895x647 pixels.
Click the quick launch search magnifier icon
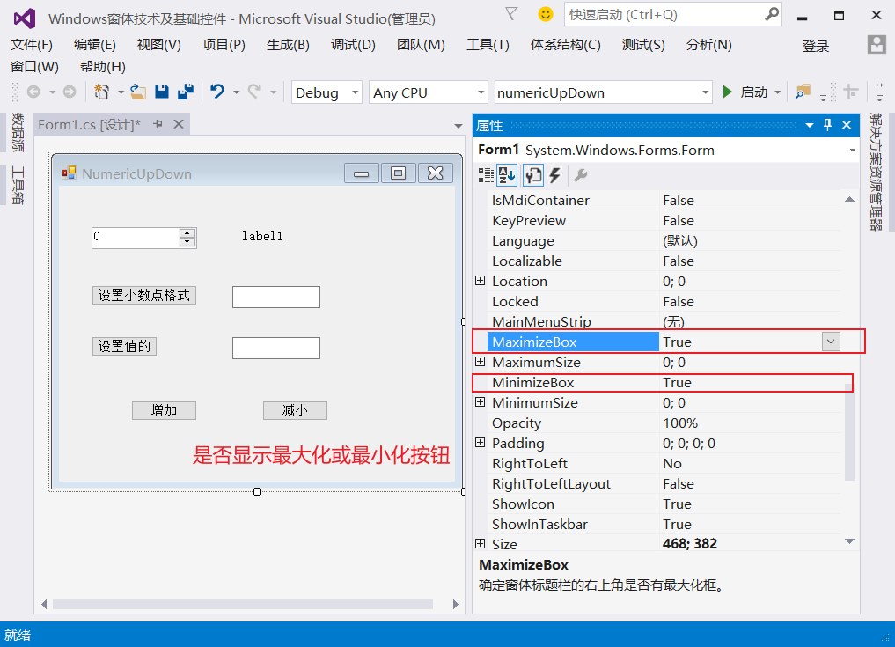(x=772, y=14)
